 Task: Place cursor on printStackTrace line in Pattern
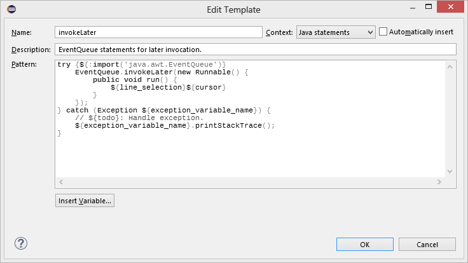pos(175,126)
